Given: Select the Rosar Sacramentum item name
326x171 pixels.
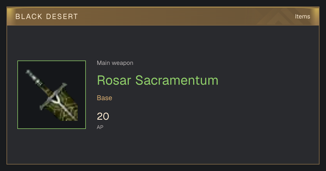Looking at the screenshot, I should (x=158, y=80).
